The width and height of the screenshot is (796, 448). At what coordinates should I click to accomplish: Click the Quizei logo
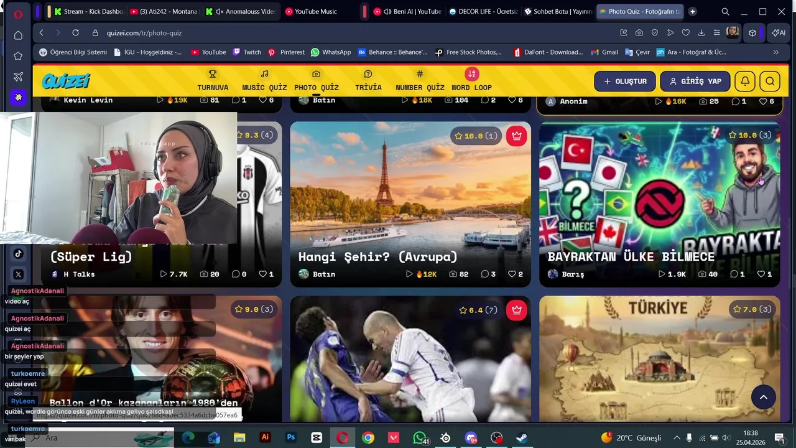66,81
